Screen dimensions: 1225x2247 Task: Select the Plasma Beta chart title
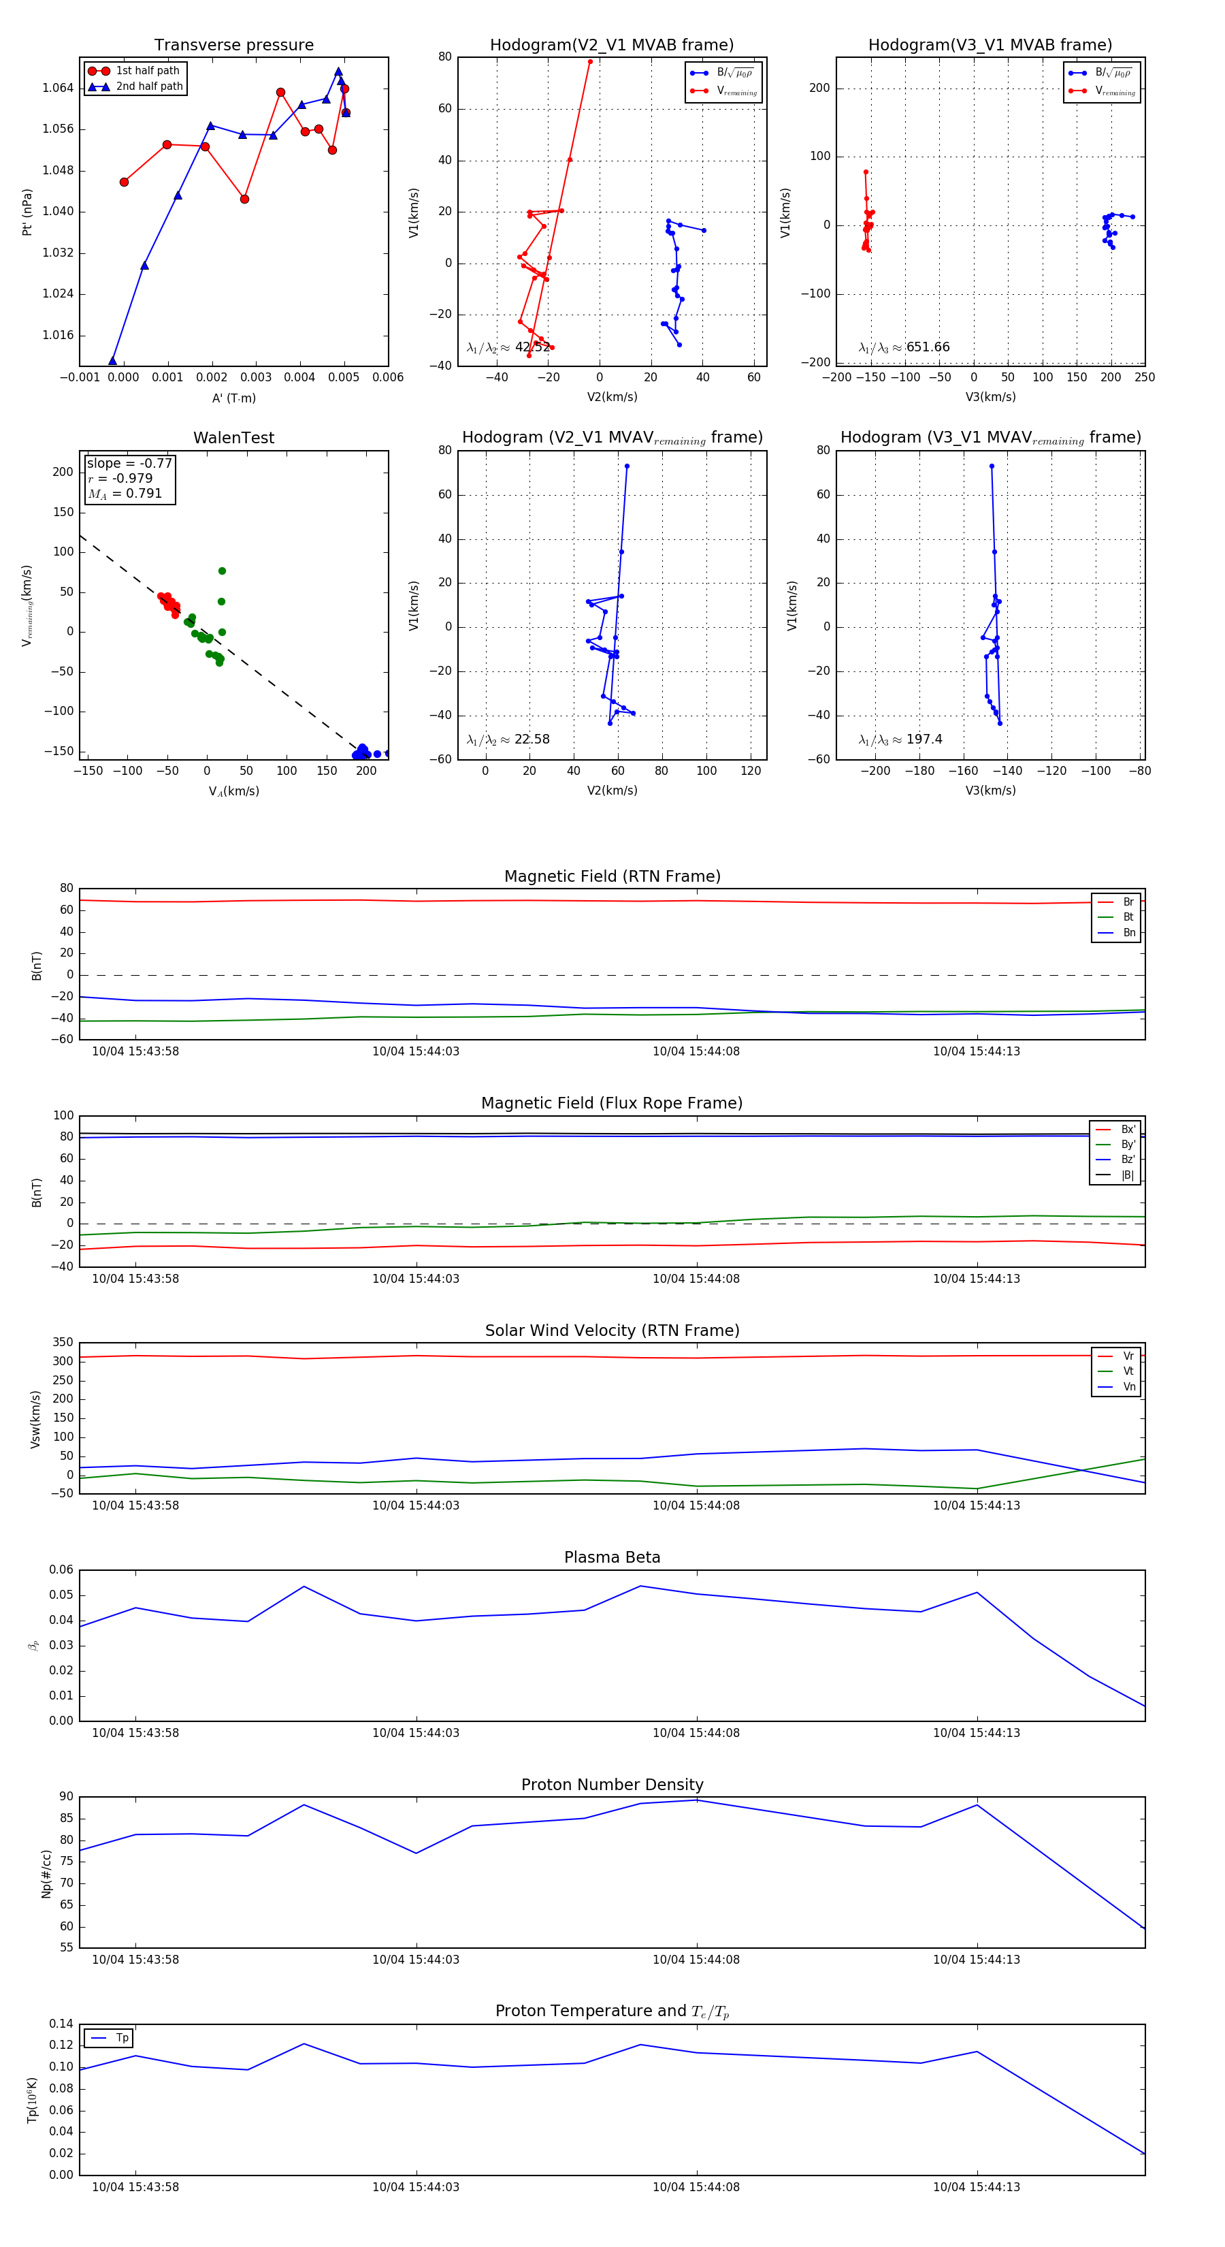(612, 1557)
